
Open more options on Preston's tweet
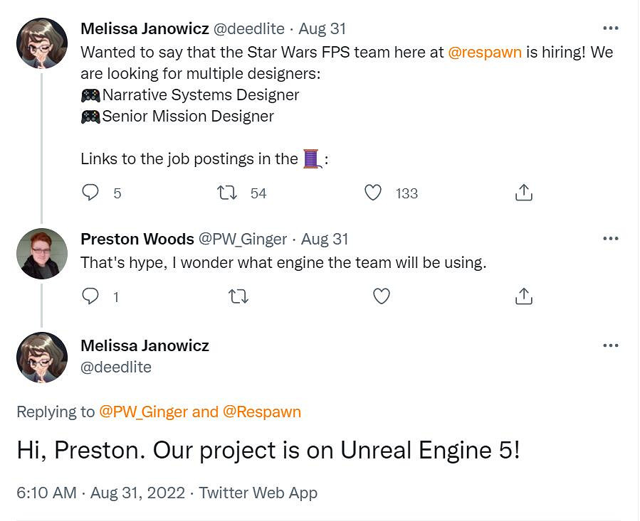click(x=610, y=239)
